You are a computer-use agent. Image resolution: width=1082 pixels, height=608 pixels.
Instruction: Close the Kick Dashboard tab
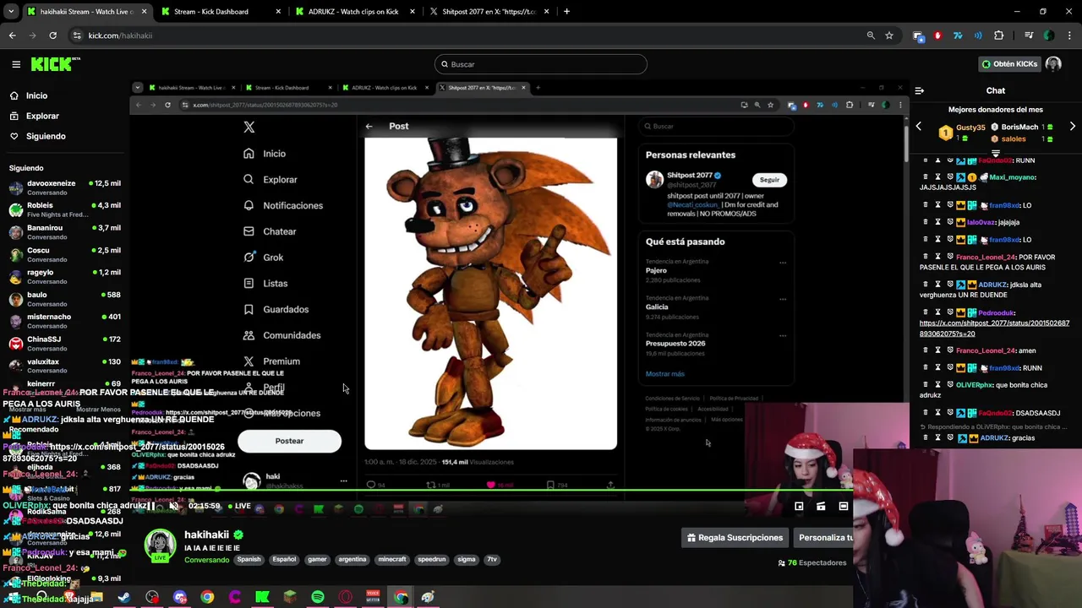coord(278,12)
